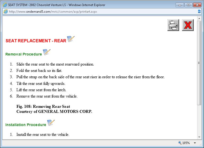The height and width of the screenshot is (148, 204).
Task: Click 'Courtesy of GENERAL MOTORS CORP.' text
Action: [x=54, y=112]
